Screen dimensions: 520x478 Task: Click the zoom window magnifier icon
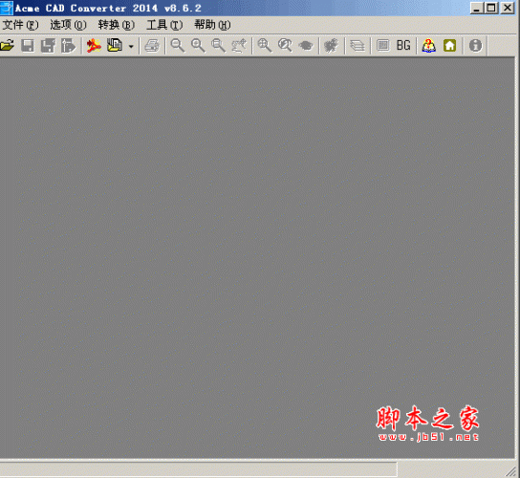point(219,46)
